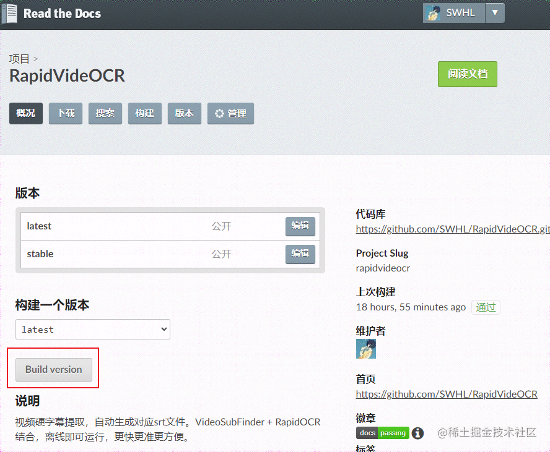Open the 管理 settings tab

pyautogui.click(x=230, y=113)
